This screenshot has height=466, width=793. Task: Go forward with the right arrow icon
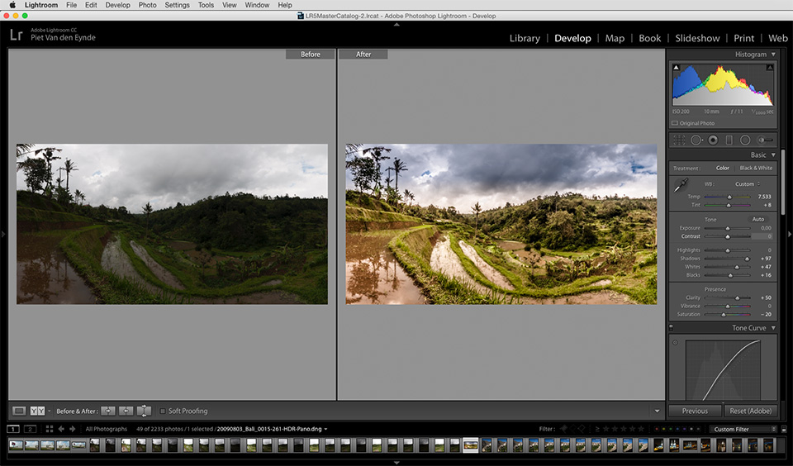[x=73, y=429]
